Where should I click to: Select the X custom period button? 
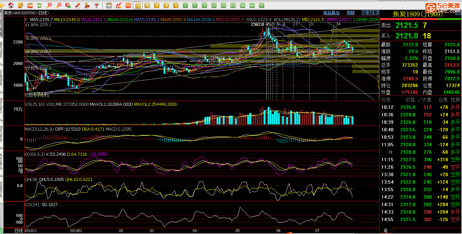pos(176,5)
